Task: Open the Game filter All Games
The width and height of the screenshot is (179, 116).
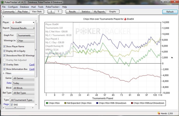Action: point(24,78)
